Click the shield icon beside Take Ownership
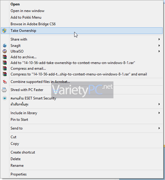165x180 pixels. (x=5, y=31)
